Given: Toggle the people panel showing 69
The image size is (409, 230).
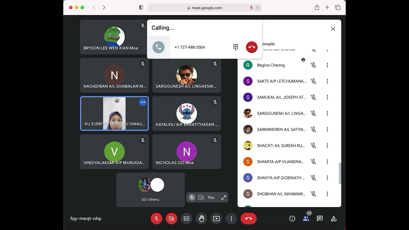Looking at the screenshot, I should [x=306, y=218].
